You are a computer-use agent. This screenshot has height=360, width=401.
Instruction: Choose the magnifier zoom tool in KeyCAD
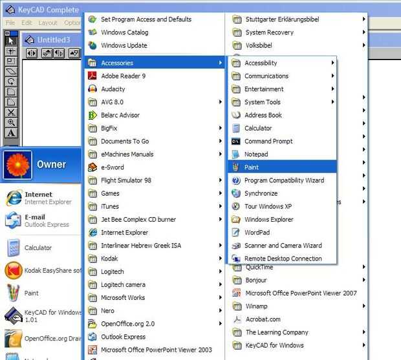[x=11, y=123]
